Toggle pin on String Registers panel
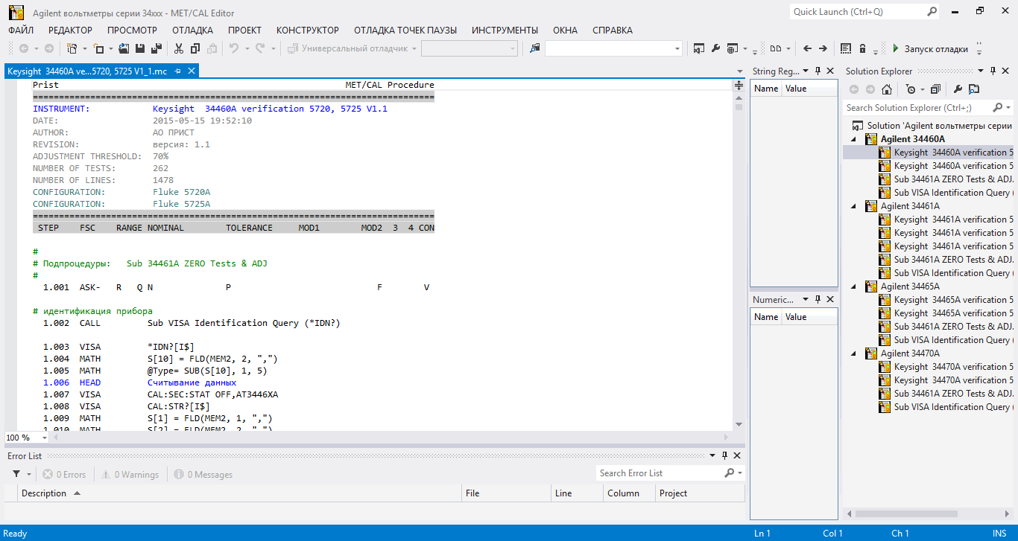Screen dimensions: 1018x541 click(x=818, y=71)
